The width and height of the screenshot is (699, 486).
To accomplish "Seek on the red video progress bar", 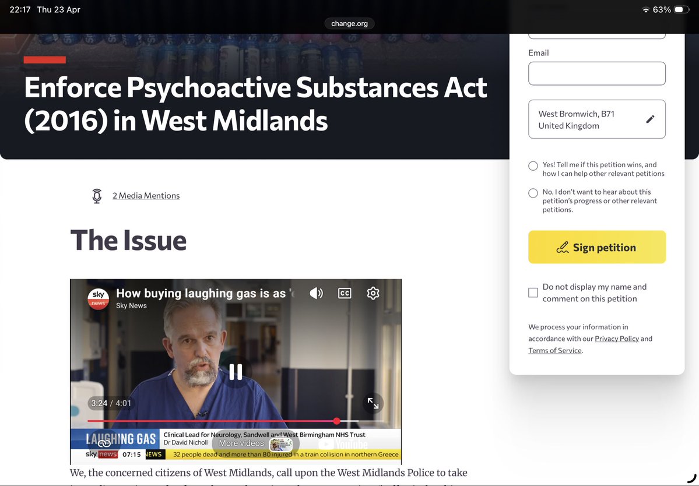I will click(236, 421).
